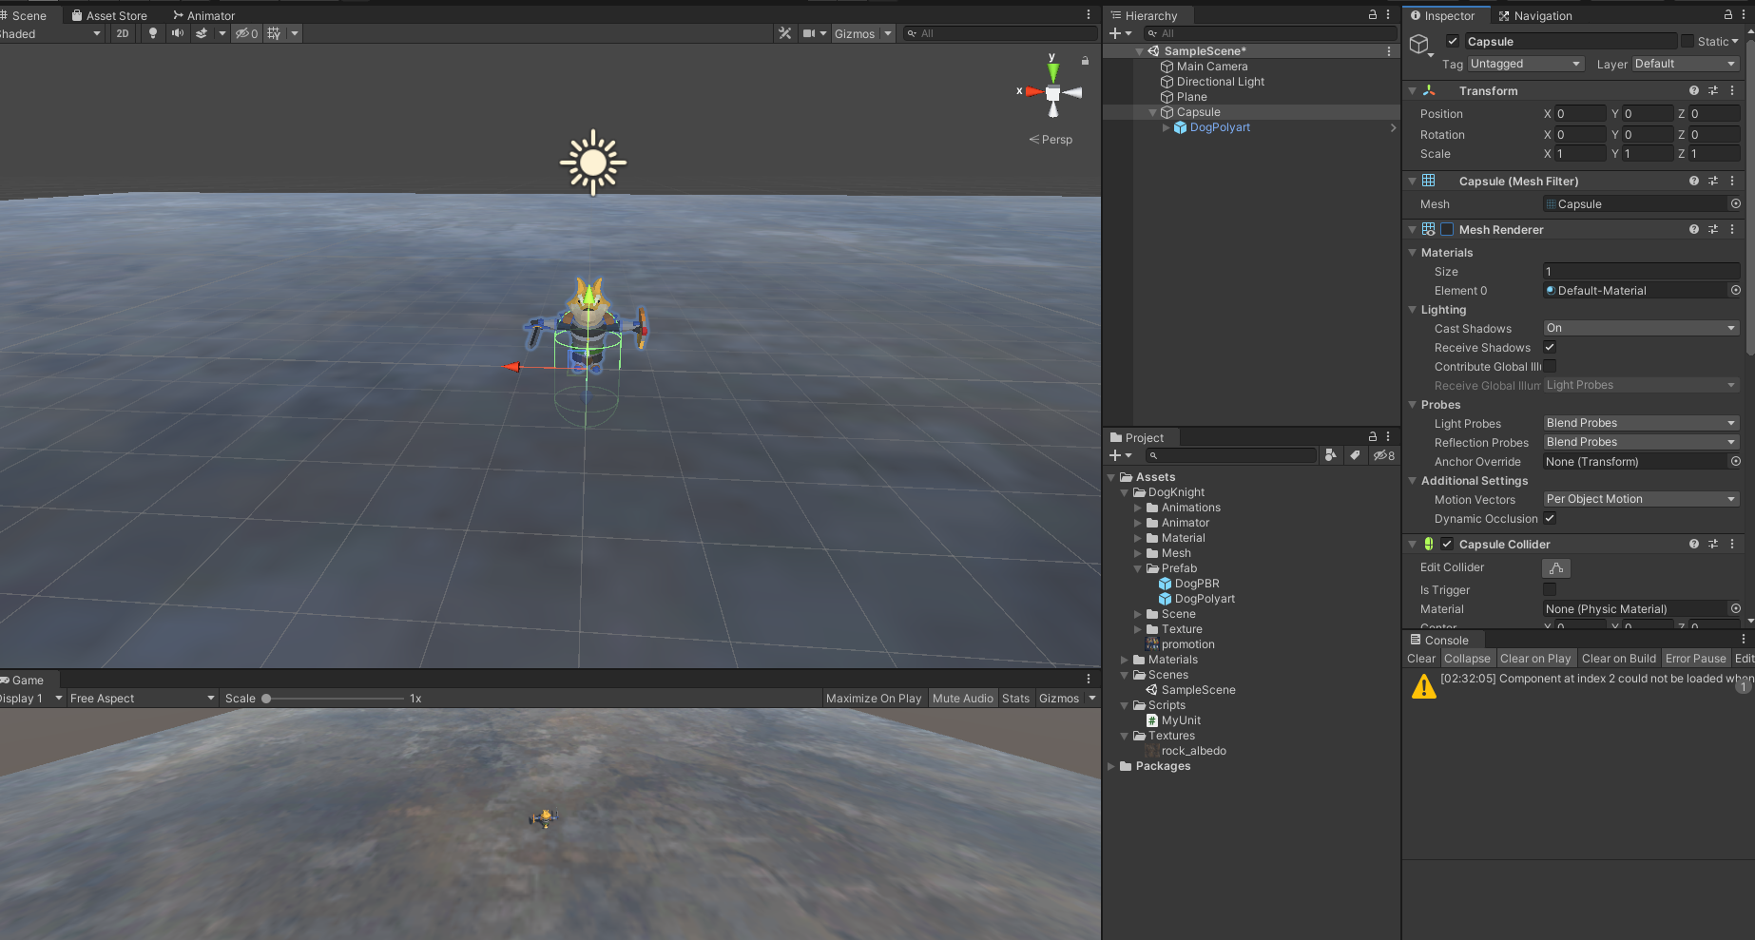Select Plane object in Hierarchy
The image size is (1755, 940).
click(x=1191, y=97)
